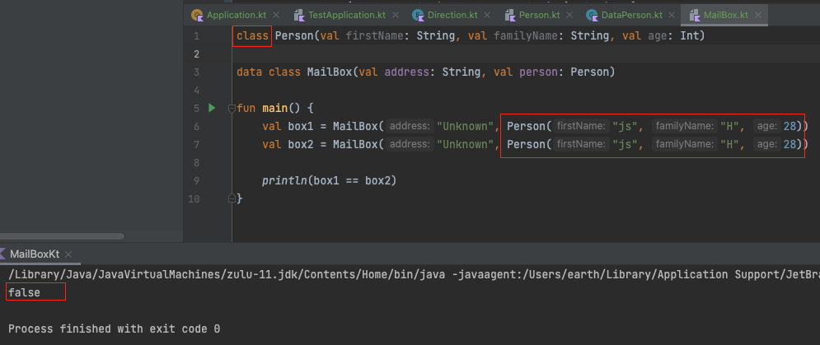
Task: Click the fold end marker on line 10
Action: [x=232, y=198]
